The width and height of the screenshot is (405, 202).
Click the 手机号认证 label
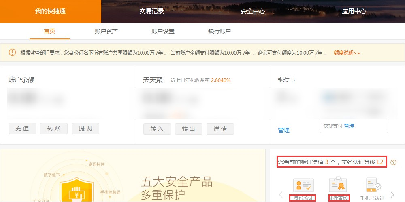tap(373, 198)
